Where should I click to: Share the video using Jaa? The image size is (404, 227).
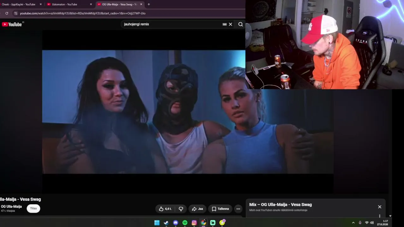(198, 209)
